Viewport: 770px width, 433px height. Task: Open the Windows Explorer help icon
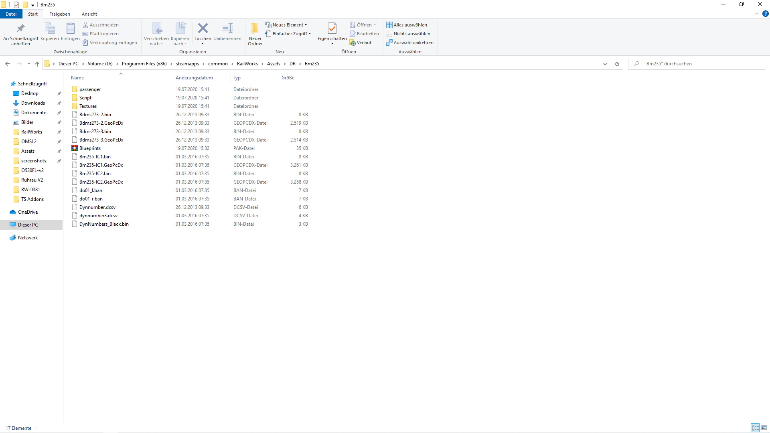[765, 14]
